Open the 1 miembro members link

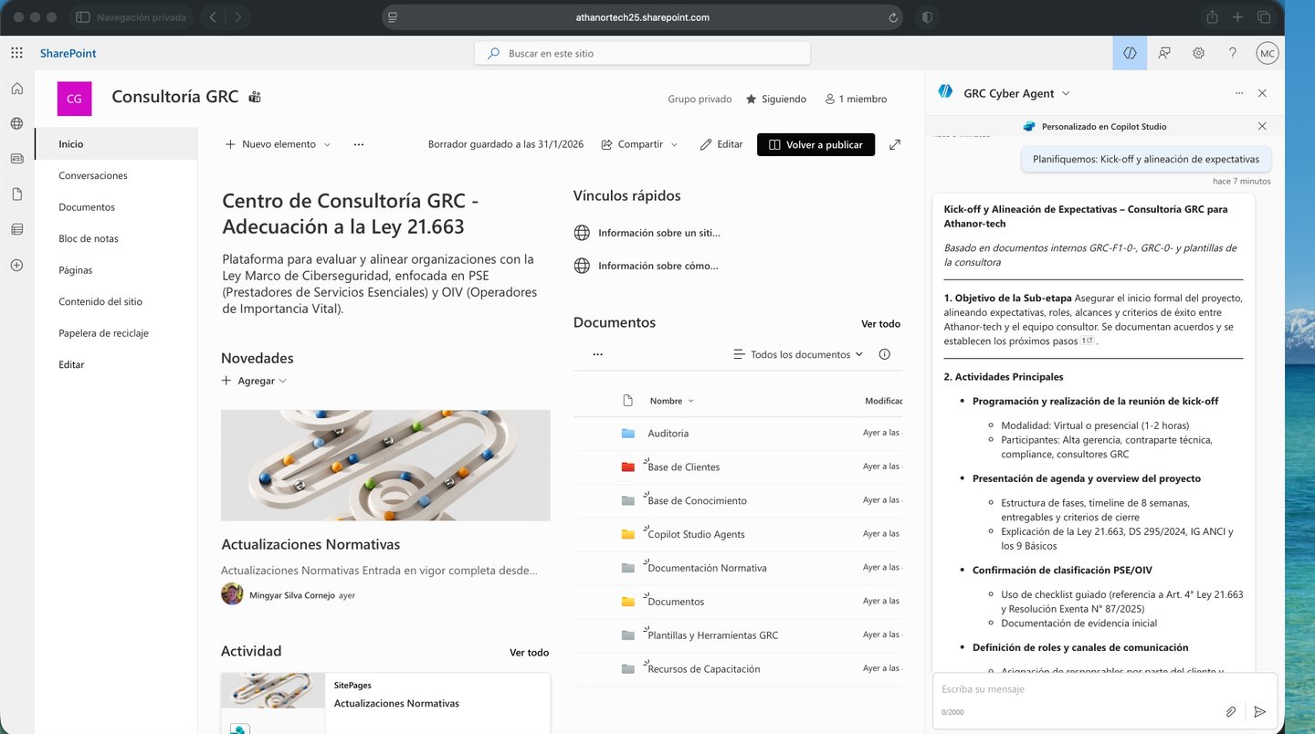[856, 99]
